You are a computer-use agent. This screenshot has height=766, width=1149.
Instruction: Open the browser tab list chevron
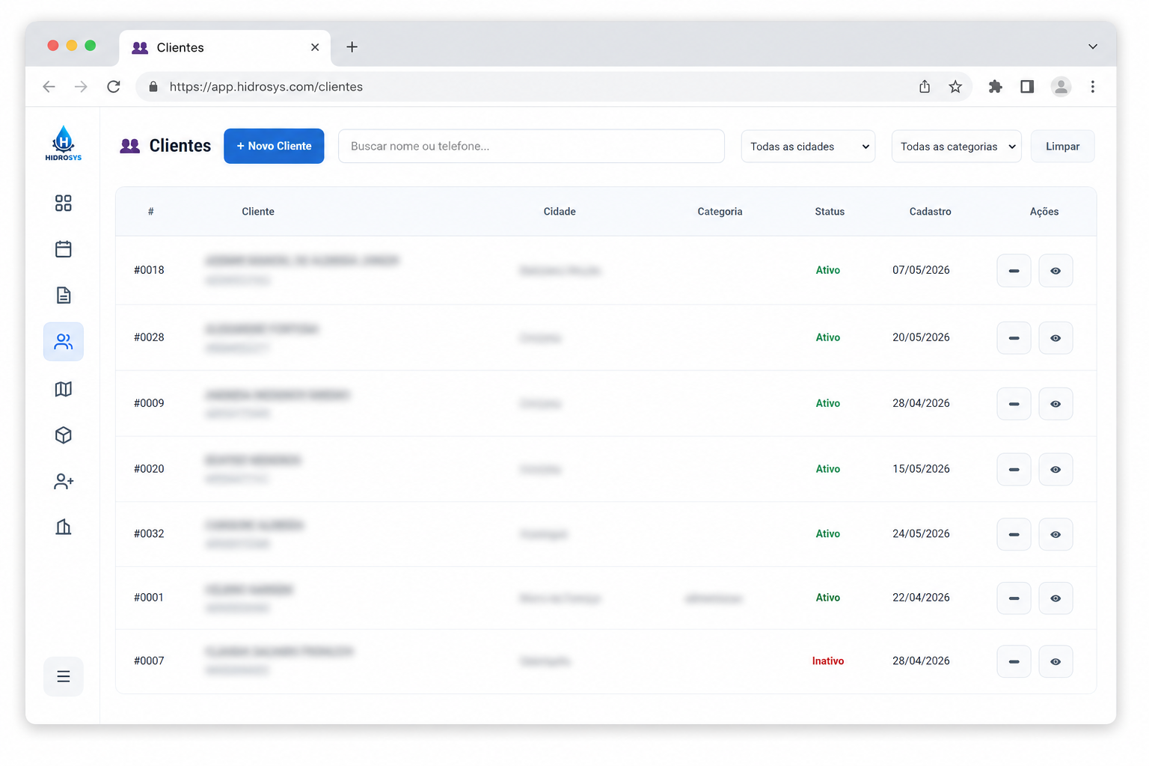click(x=1093, y=46)
